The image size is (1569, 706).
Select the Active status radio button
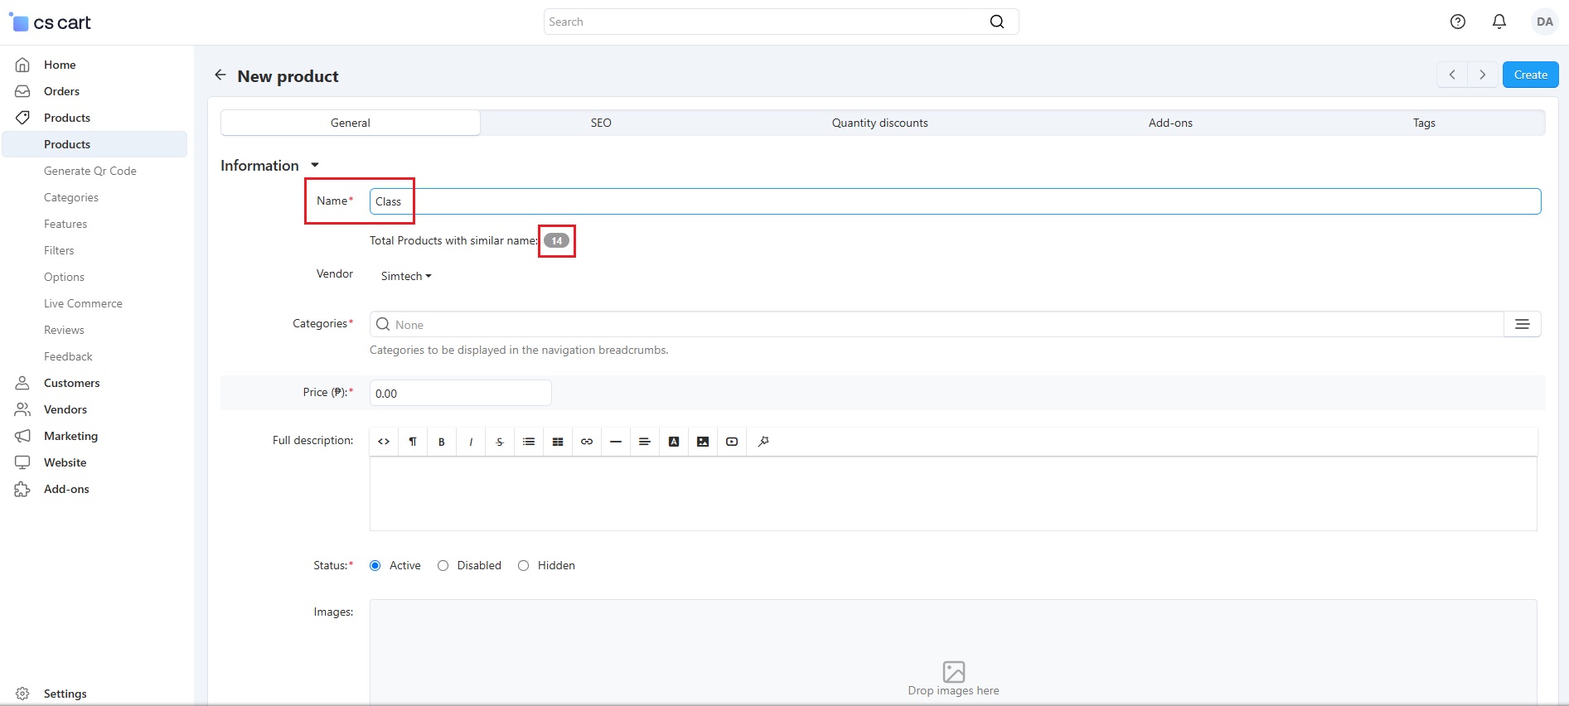(375, 565)
